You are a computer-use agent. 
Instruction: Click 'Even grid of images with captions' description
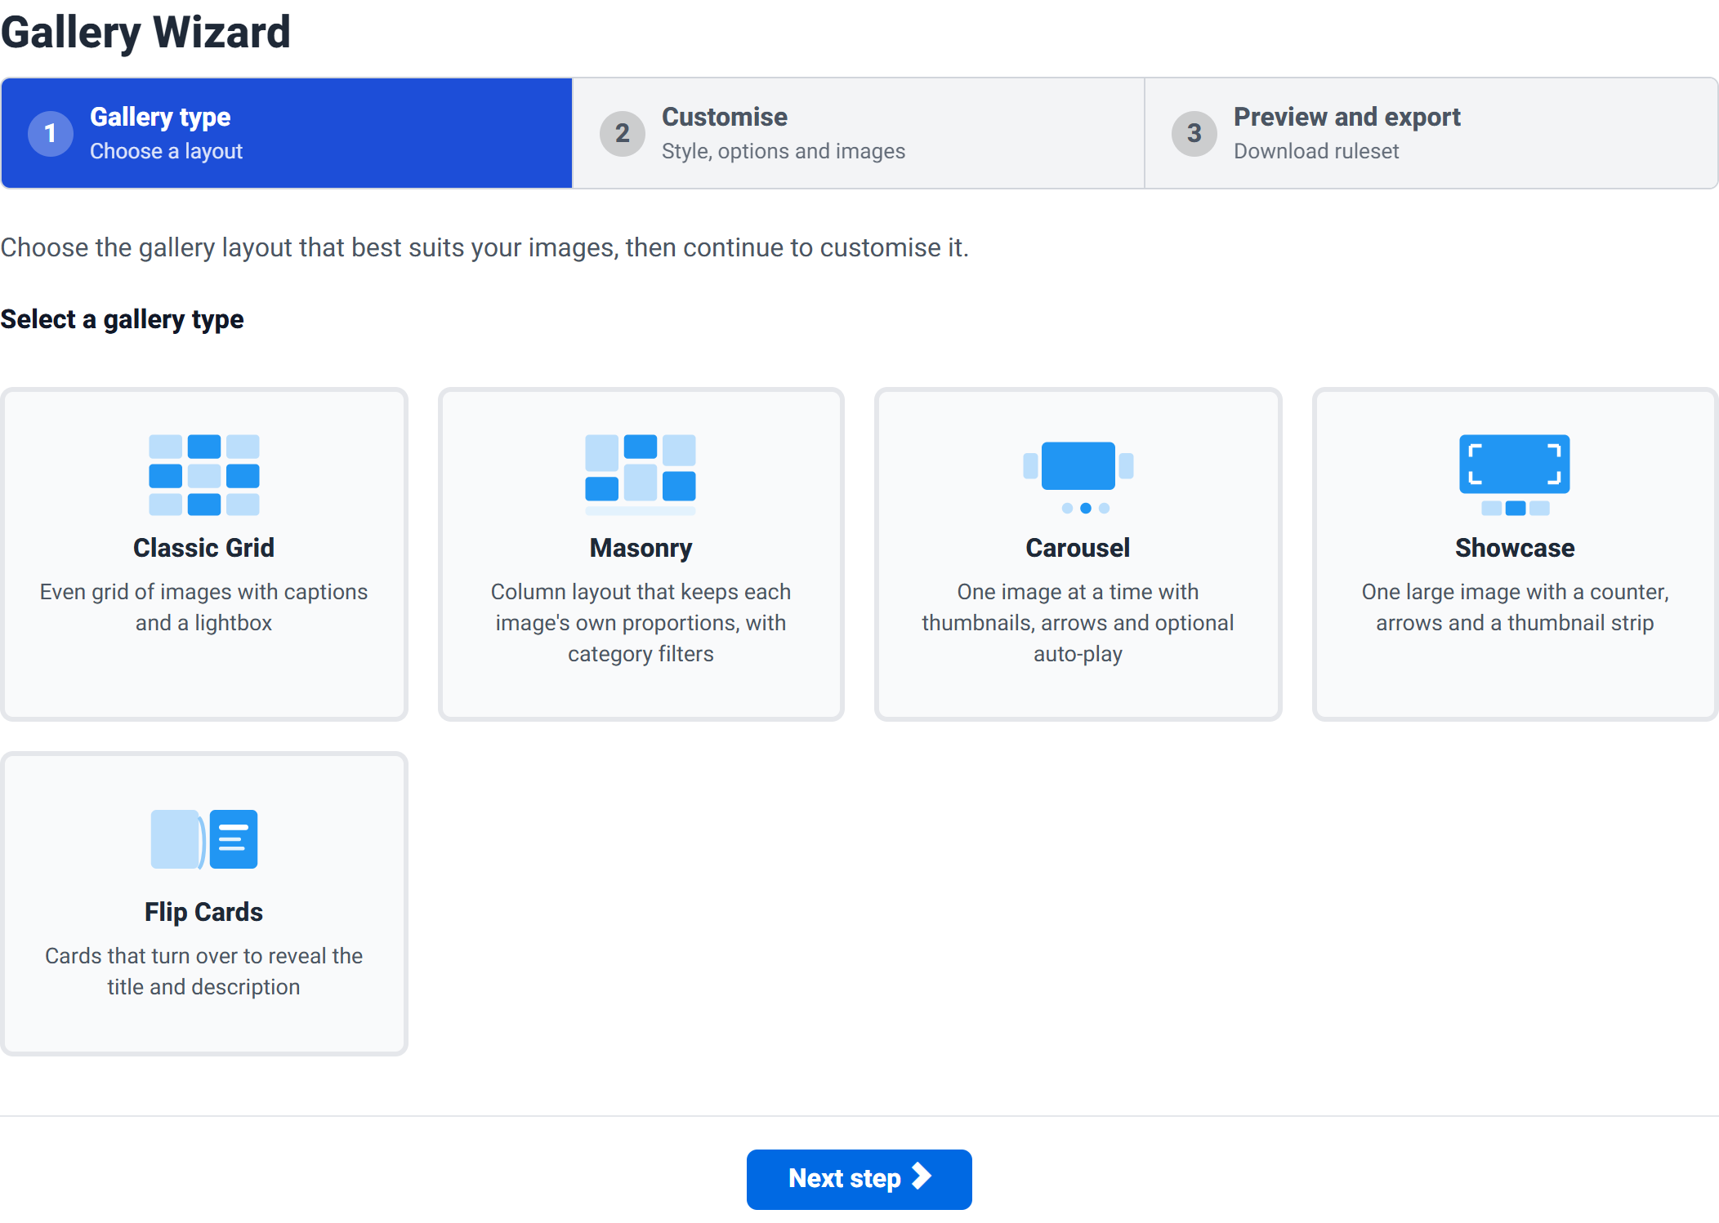204,607
